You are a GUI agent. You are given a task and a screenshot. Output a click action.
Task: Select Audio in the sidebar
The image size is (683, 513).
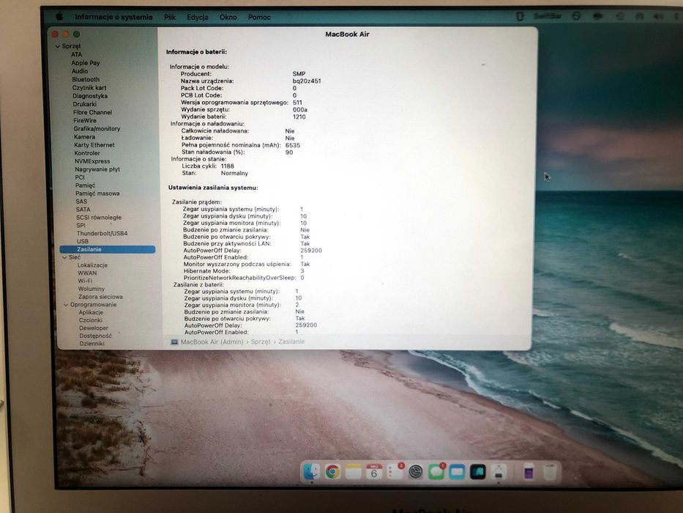coord(80,71)
